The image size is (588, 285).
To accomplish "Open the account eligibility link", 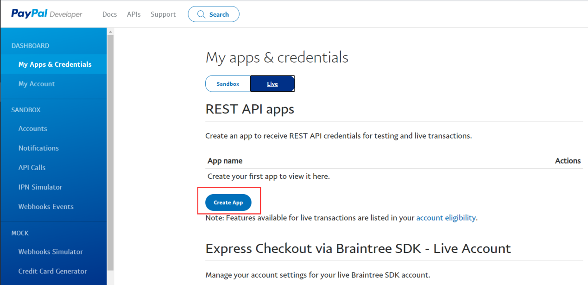I will (446, 217).
